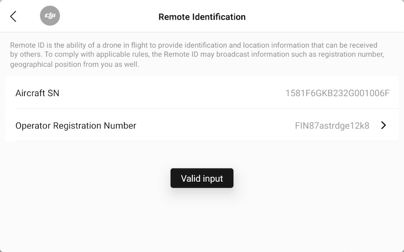Tap the round DJI logo icon
Screen dimensions: 404x252
tap(50, 16)
